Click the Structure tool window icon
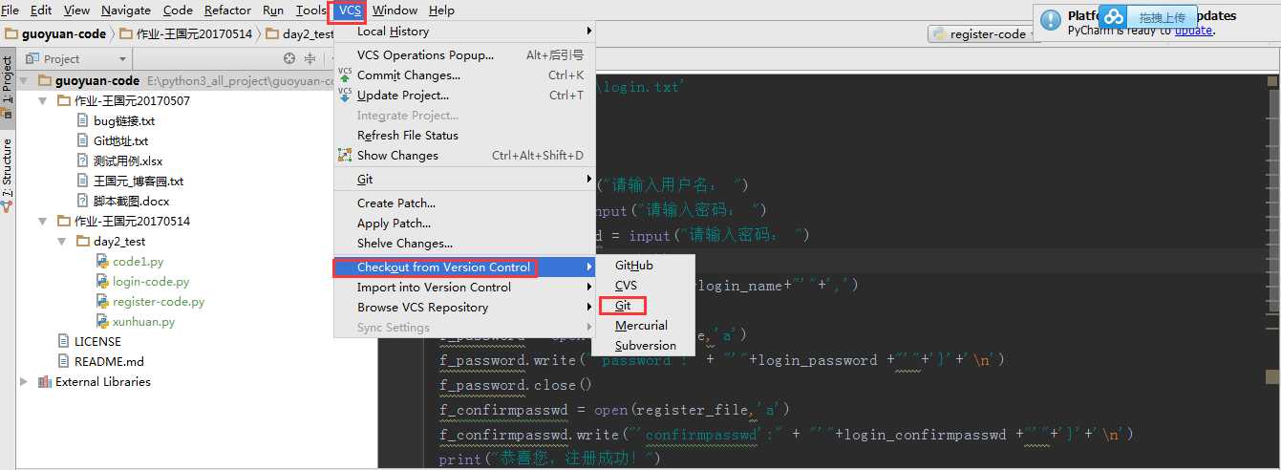 coord(7,204)
